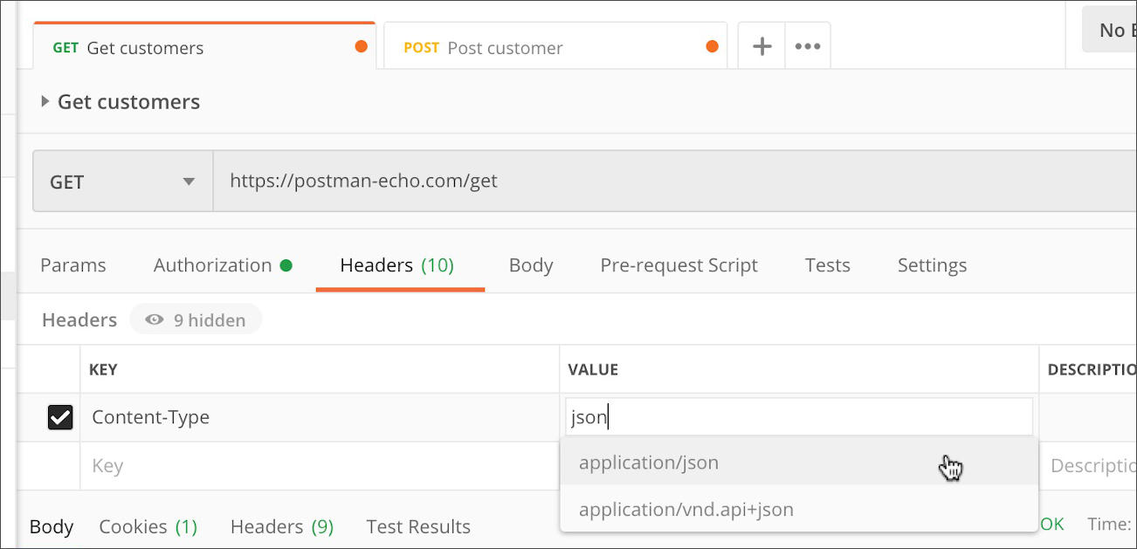Screen dimensions: 1137x549
Task: Collapse the Get customers request section
Action: pyautogui.click(x=45, y=101)
